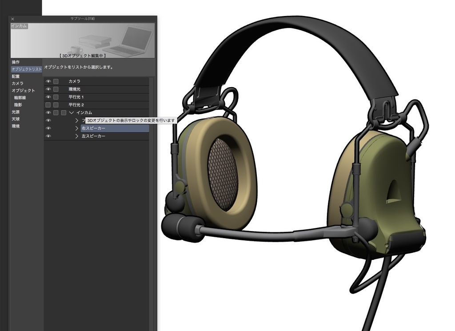Image resolution: width=455 pixels, height=331 pixels.
Task: Select the 左スピーカー item
Action: pyautogui.click(x=93, y=136)
